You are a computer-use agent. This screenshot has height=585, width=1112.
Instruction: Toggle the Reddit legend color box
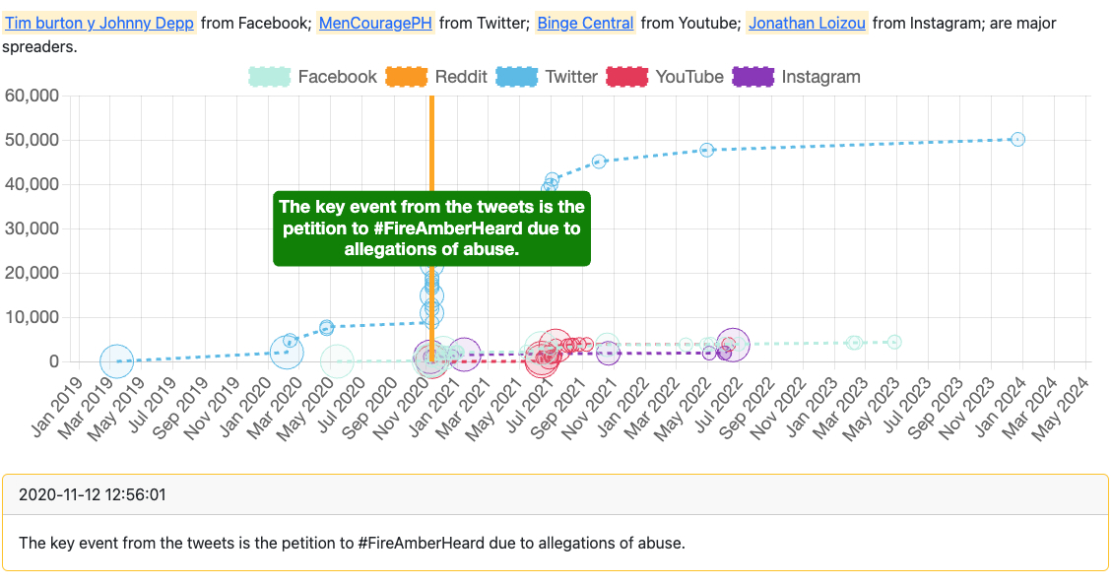[x=406, y=77]
